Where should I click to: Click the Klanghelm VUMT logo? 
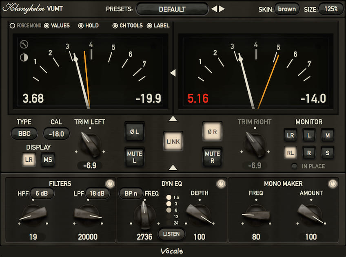(33, 9)
